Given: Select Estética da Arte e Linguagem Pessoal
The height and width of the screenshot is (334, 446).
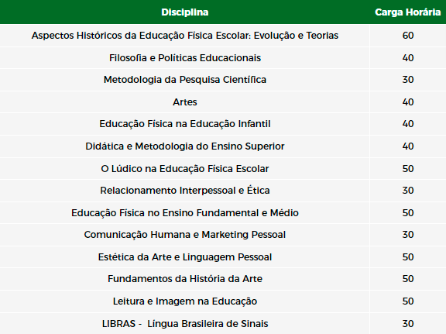Looking at the screenshot, I should pos(185,257).
